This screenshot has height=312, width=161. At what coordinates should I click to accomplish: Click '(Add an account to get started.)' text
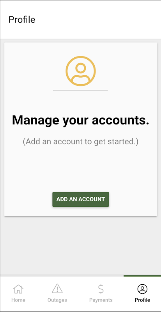pos(81,142)
